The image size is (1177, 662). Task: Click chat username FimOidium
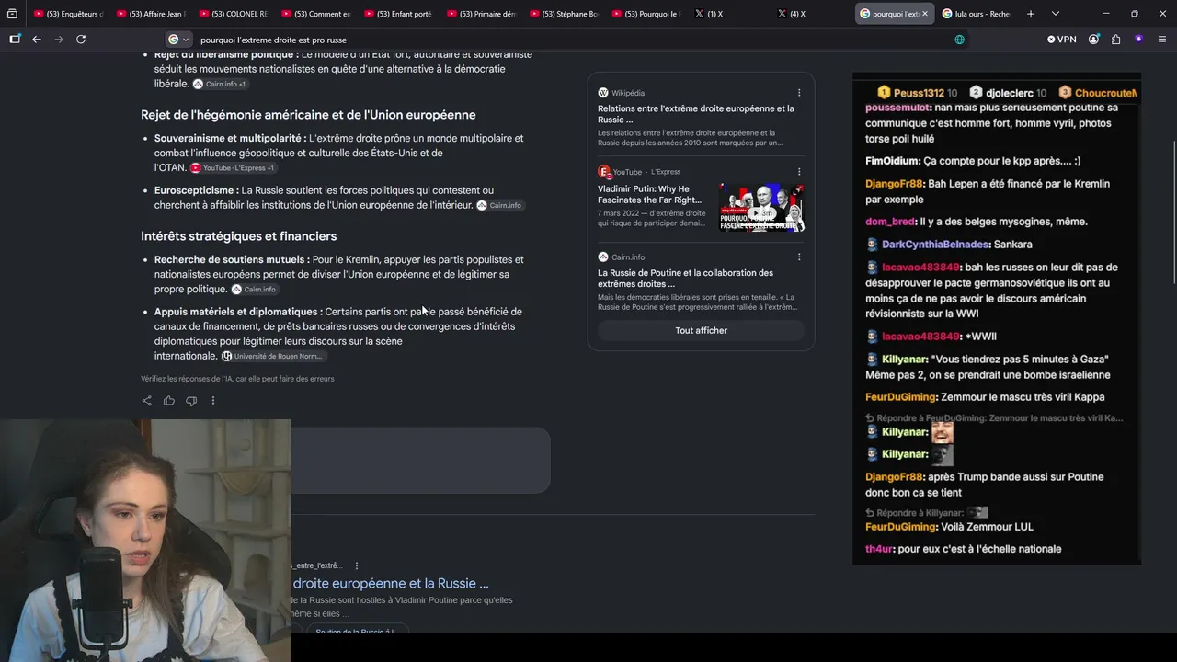pyautogui.click(x=893, y=161)
